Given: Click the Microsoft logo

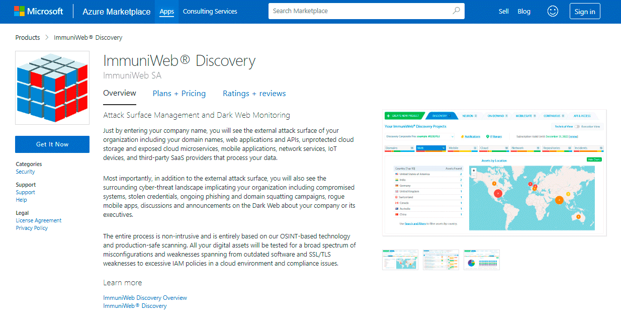Looking at the screenshot, I should click(x=39, y=11).
